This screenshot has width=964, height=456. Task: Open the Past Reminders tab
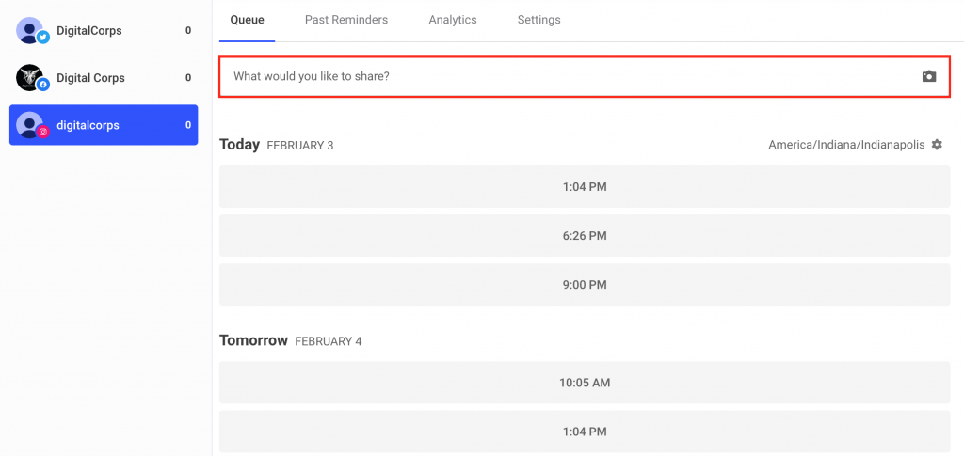(345, 20)
